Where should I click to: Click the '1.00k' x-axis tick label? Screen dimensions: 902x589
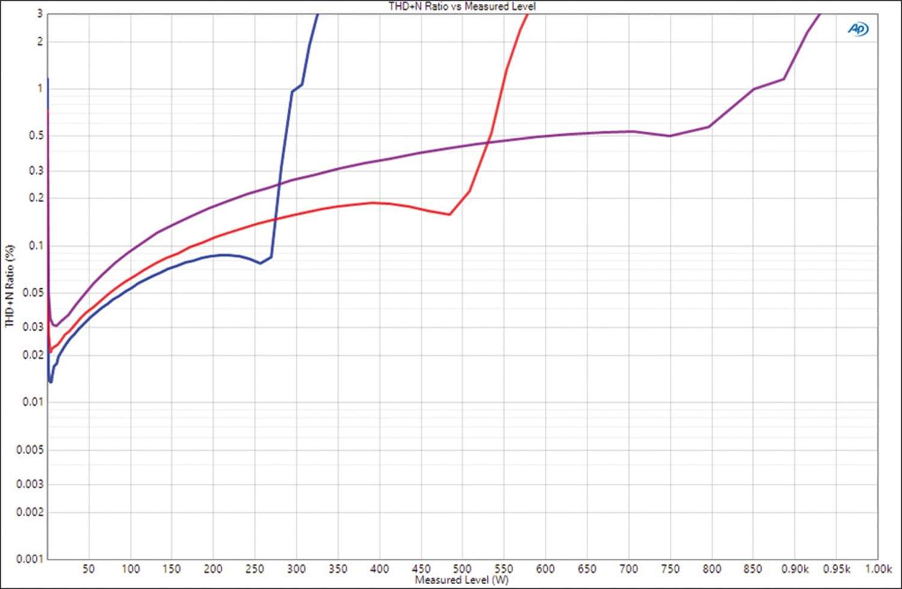tap(879, 569)
